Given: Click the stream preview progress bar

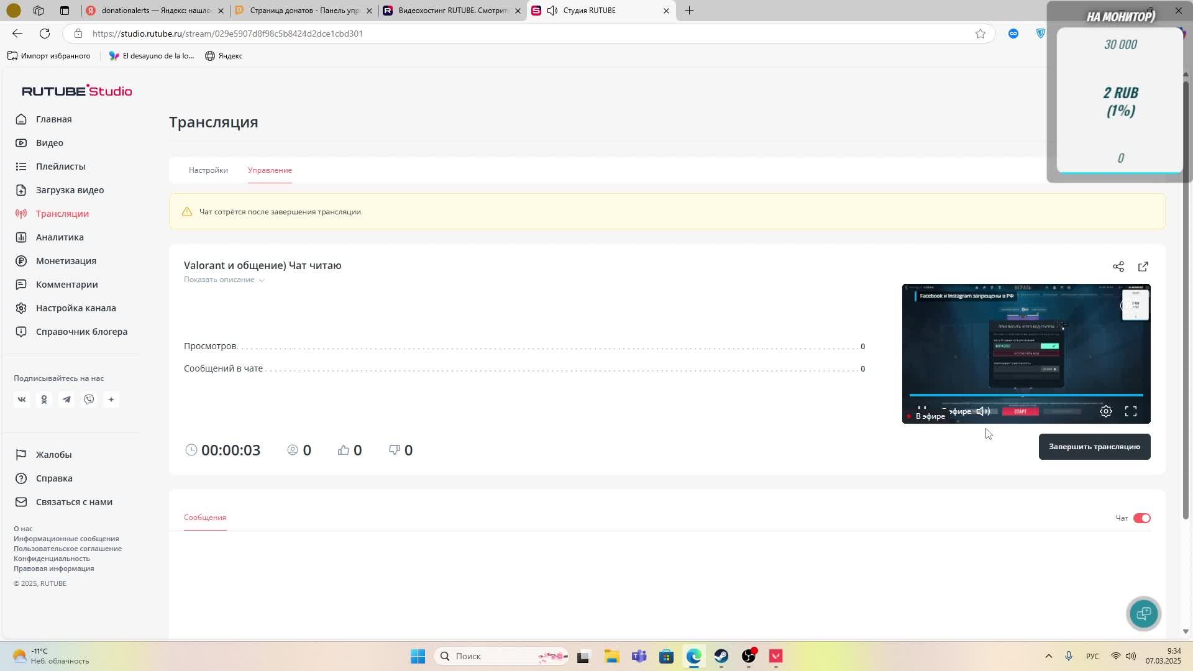Looking at the screenshot, I should (x=1026, y=395).
